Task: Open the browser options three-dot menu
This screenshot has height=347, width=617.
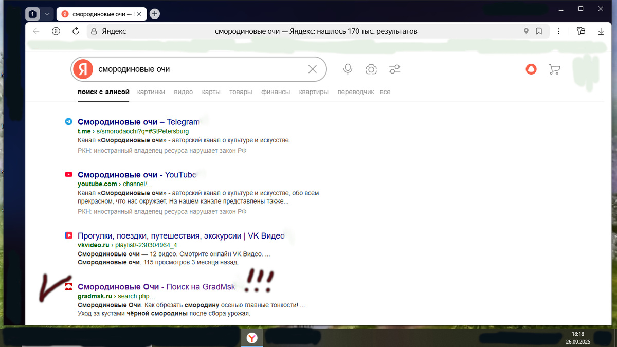Action: pos(559,31)
